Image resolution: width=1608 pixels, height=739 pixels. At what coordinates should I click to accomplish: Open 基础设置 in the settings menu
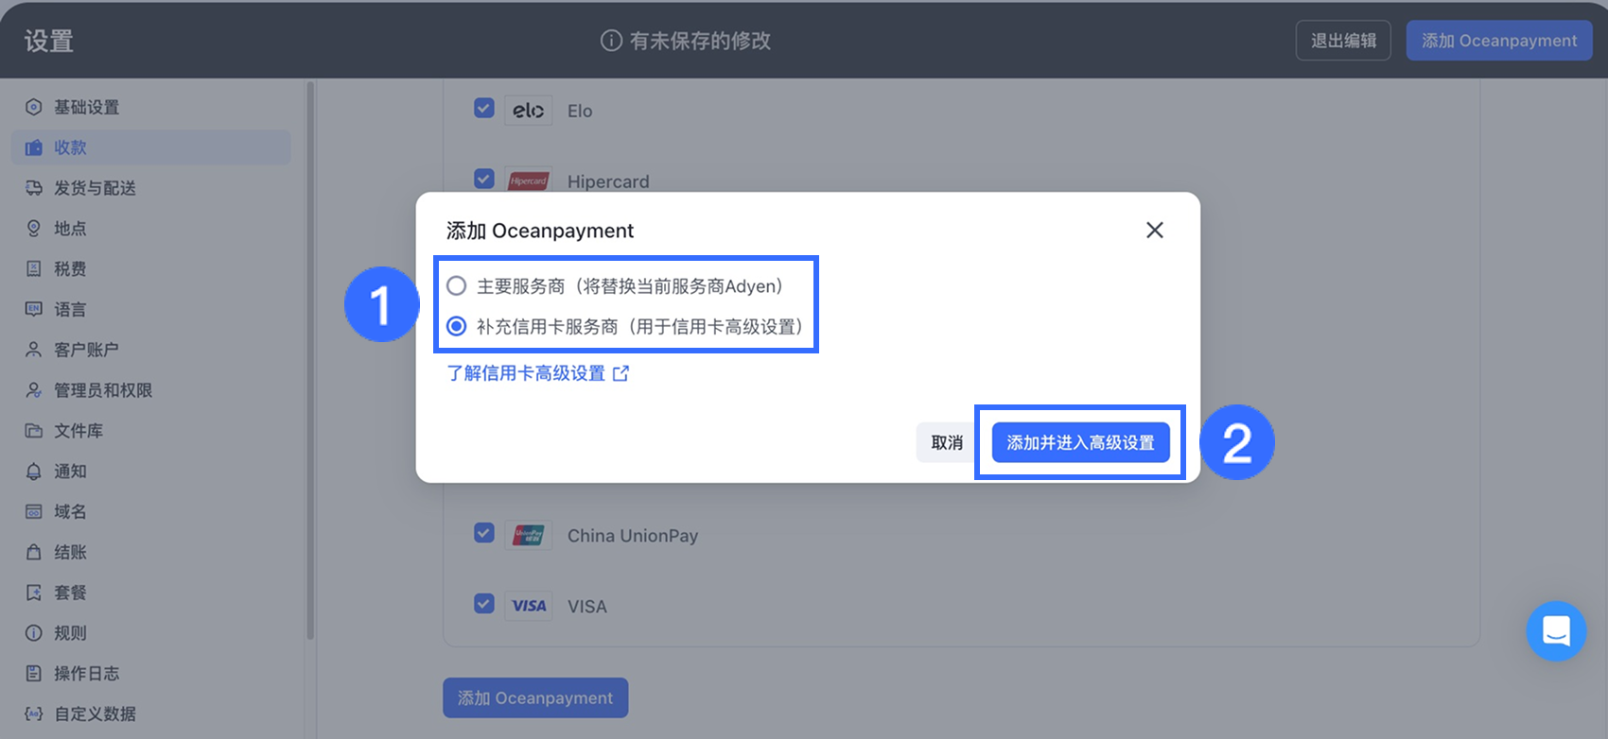tap(151, 107)
